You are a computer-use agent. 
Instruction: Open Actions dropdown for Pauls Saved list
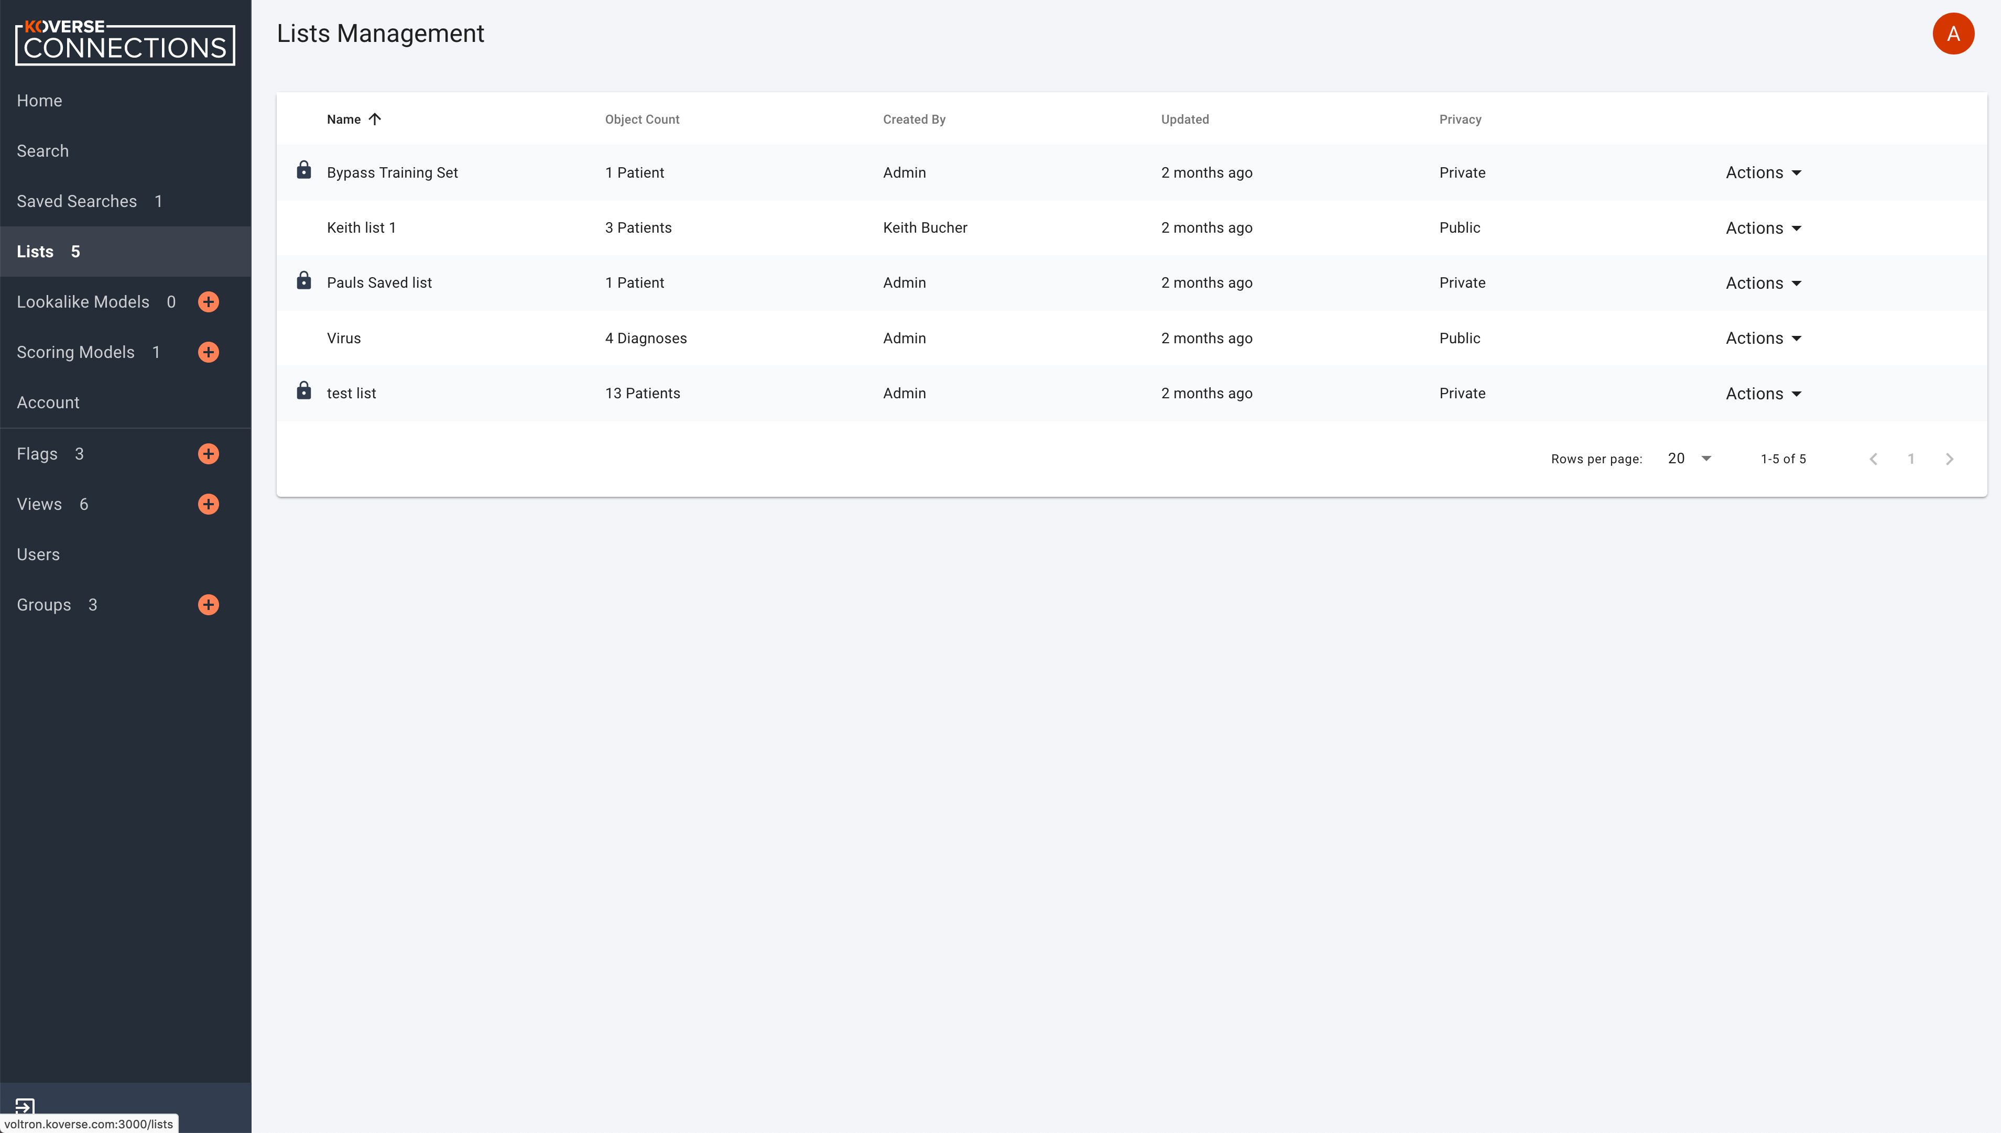coord(1764,283)
